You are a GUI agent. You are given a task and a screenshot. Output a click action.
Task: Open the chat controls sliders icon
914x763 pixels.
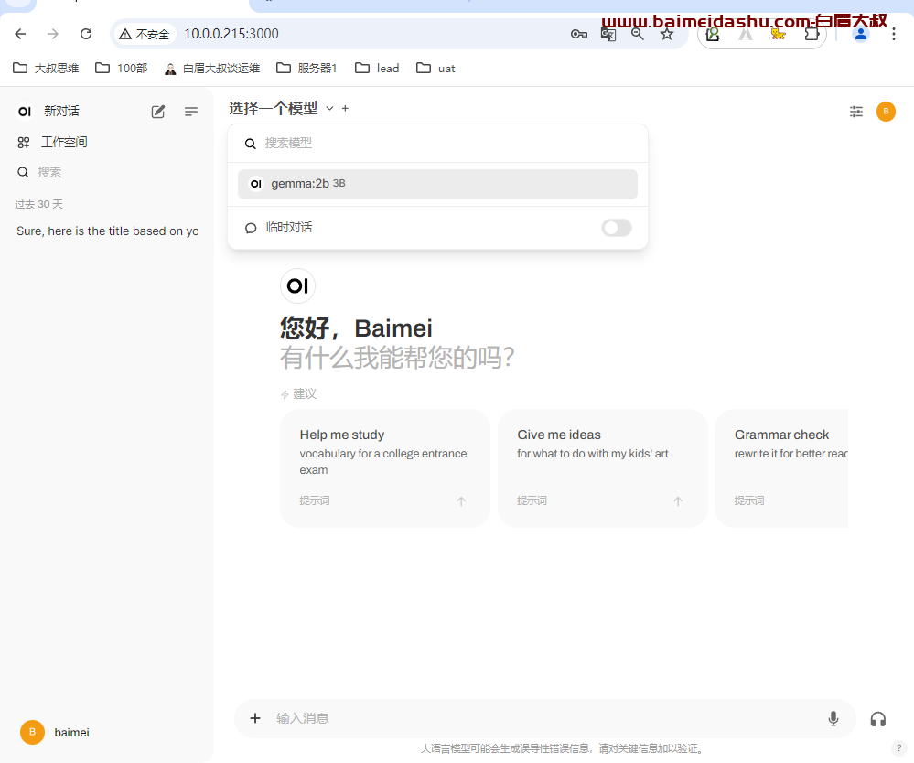click(855, 112)
